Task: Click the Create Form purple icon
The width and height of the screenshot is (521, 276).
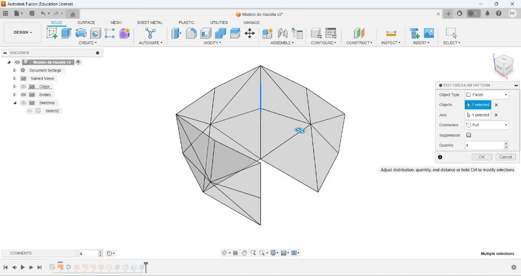Action: (x=125, y=33)
